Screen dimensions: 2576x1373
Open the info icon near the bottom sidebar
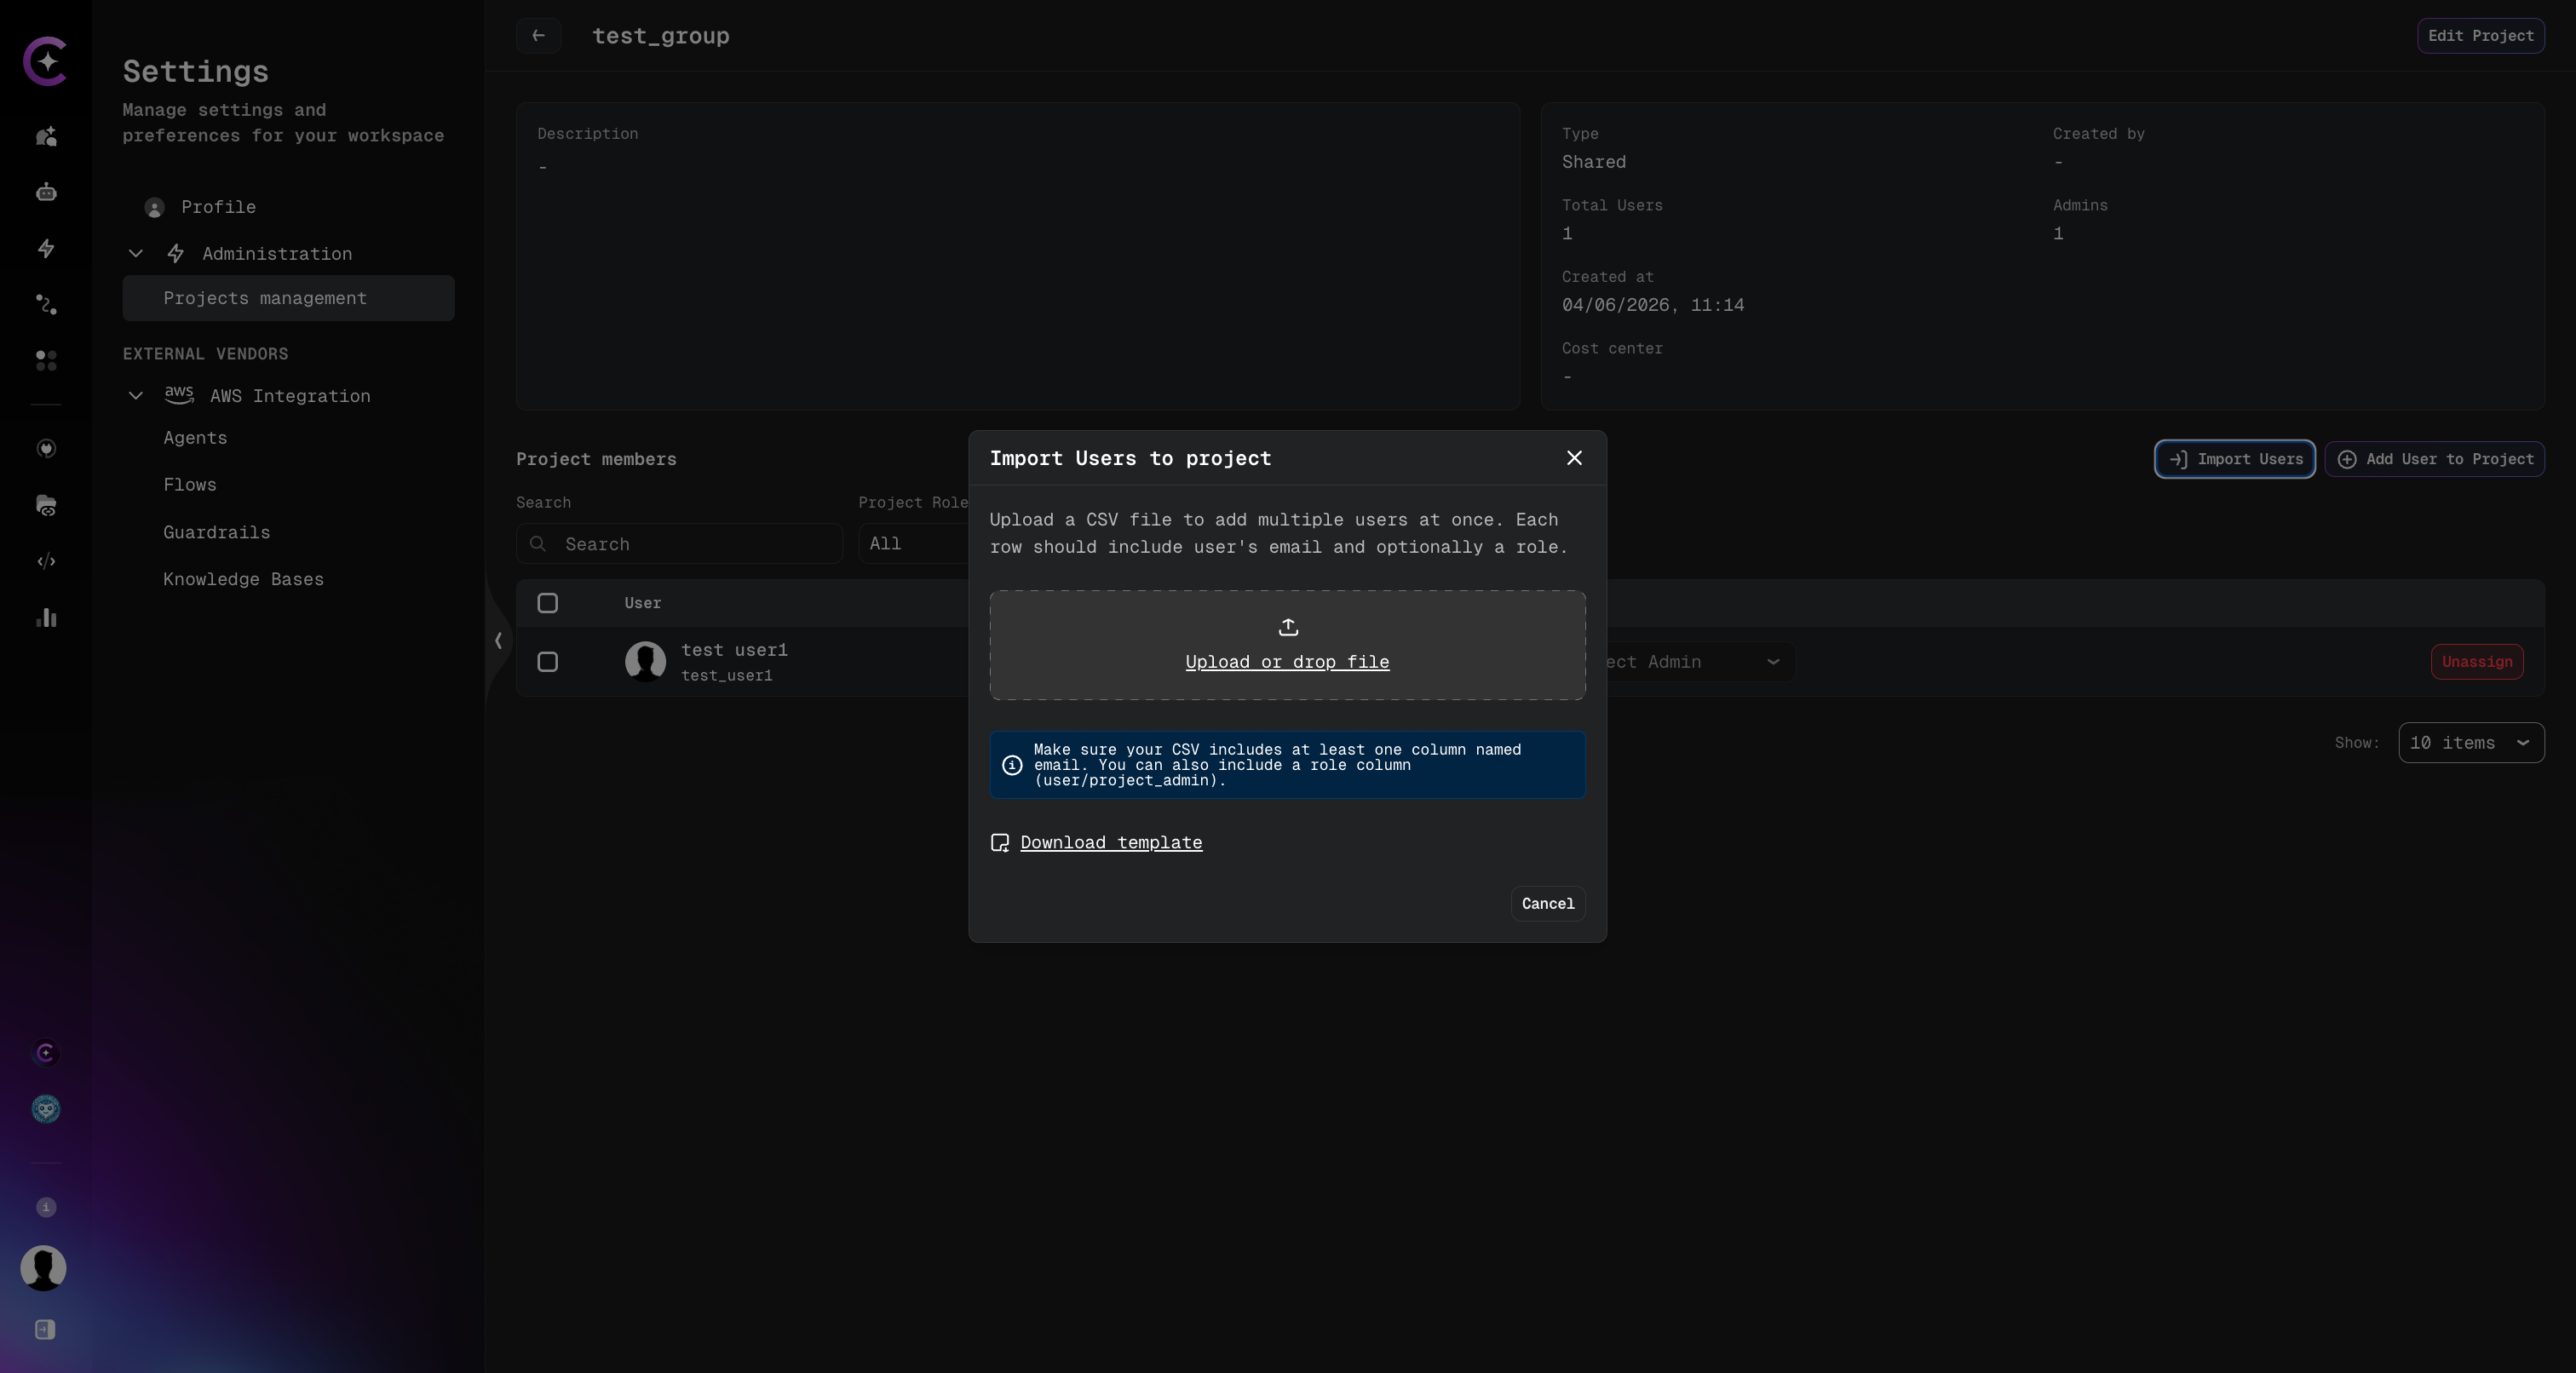pos(46,1207)
